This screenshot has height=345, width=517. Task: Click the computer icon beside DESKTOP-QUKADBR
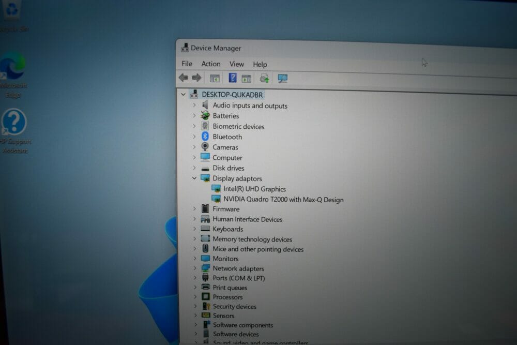(194, 94)
